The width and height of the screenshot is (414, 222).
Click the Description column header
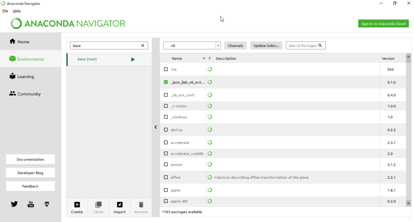pyautogui.click(x=226, y=58)
